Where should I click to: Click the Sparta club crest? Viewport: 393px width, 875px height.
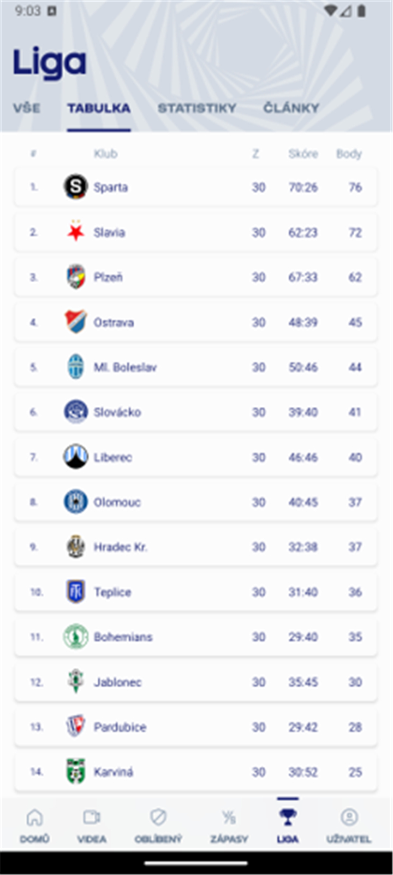tap(76, 186)
